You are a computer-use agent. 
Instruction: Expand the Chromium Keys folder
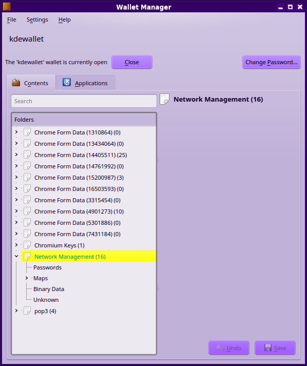[x=16, y=245]
